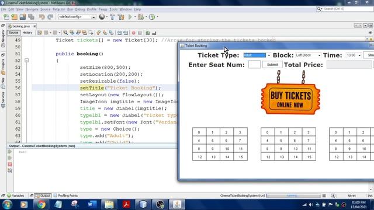Image resolution: width=374 pixels, height=210 pixels.
Task: Open the Profiling Points bottom tab
Action: click(65, 196)
